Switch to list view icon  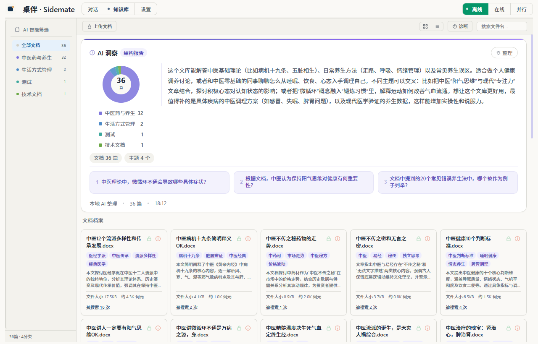click(x=438, y=26)
